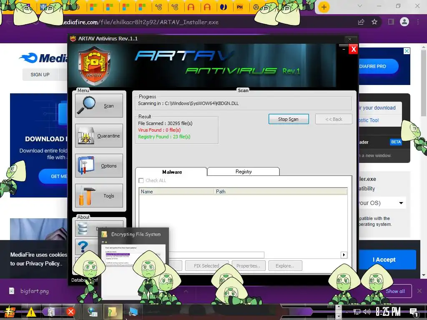427x320 pixels.
Task: Click 'Registry Found : 23 file(s)' text
Action: pos(164,137)
